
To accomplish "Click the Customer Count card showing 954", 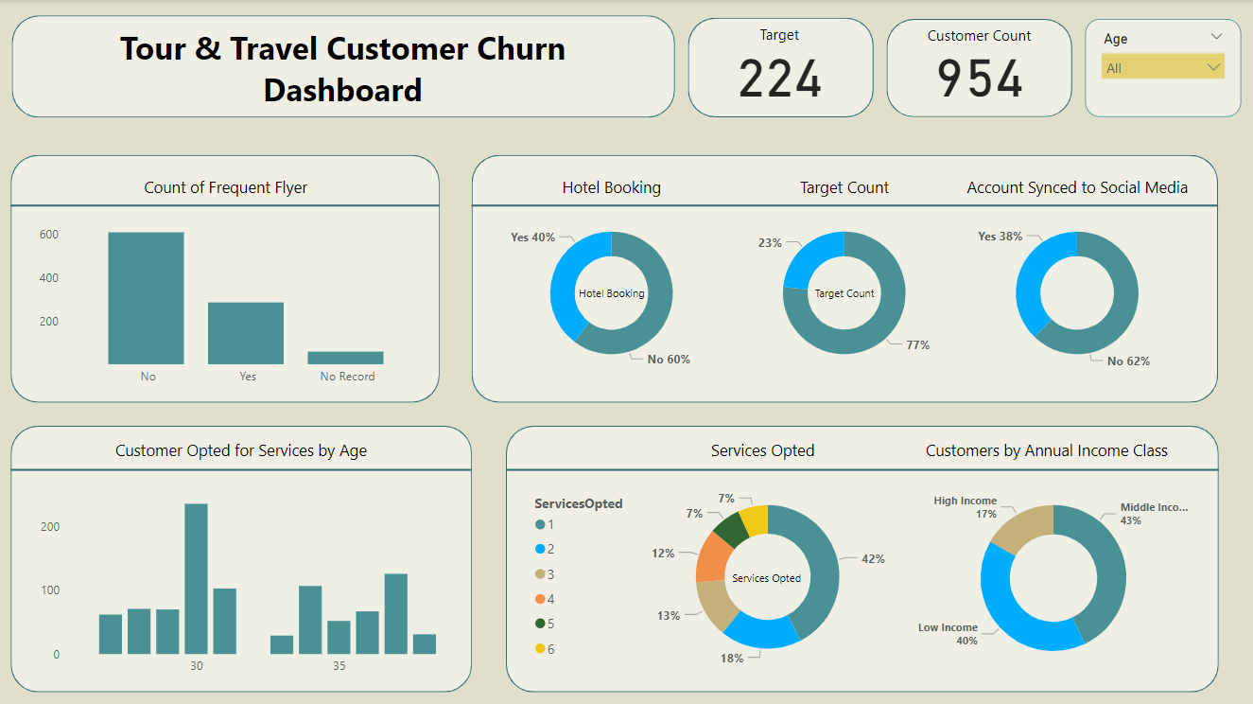I will click(x=979, y=67).
